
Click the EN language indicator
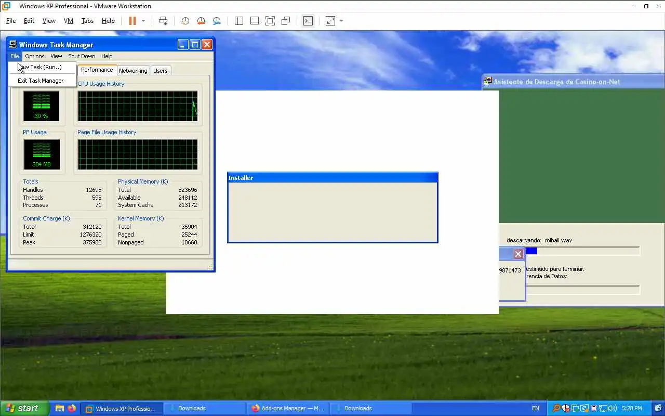[536, 408]
